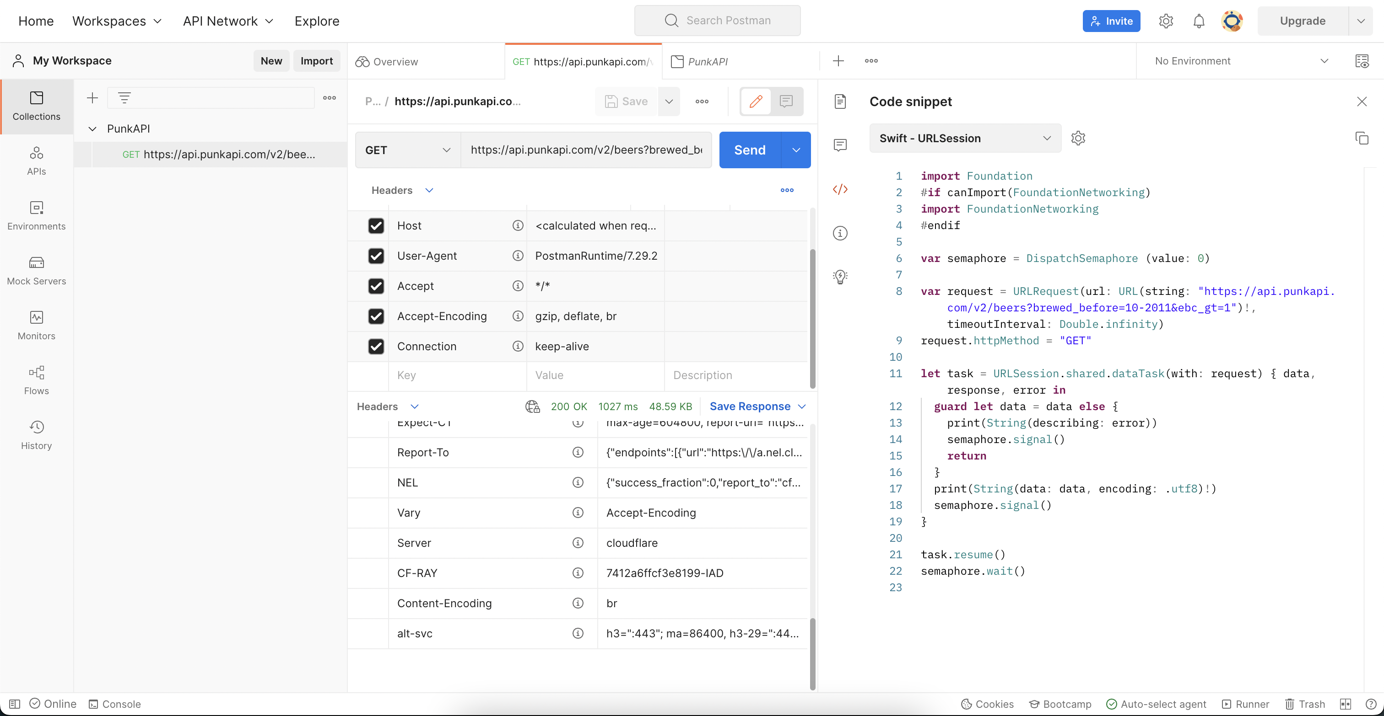Create new collection with plus icon
The width and height of the screenshot is (1384, 716).
[x=92, y=98]
